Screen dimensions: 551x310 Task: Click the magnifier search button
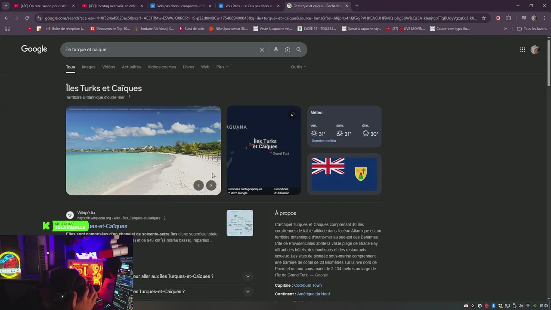[299, 50]
